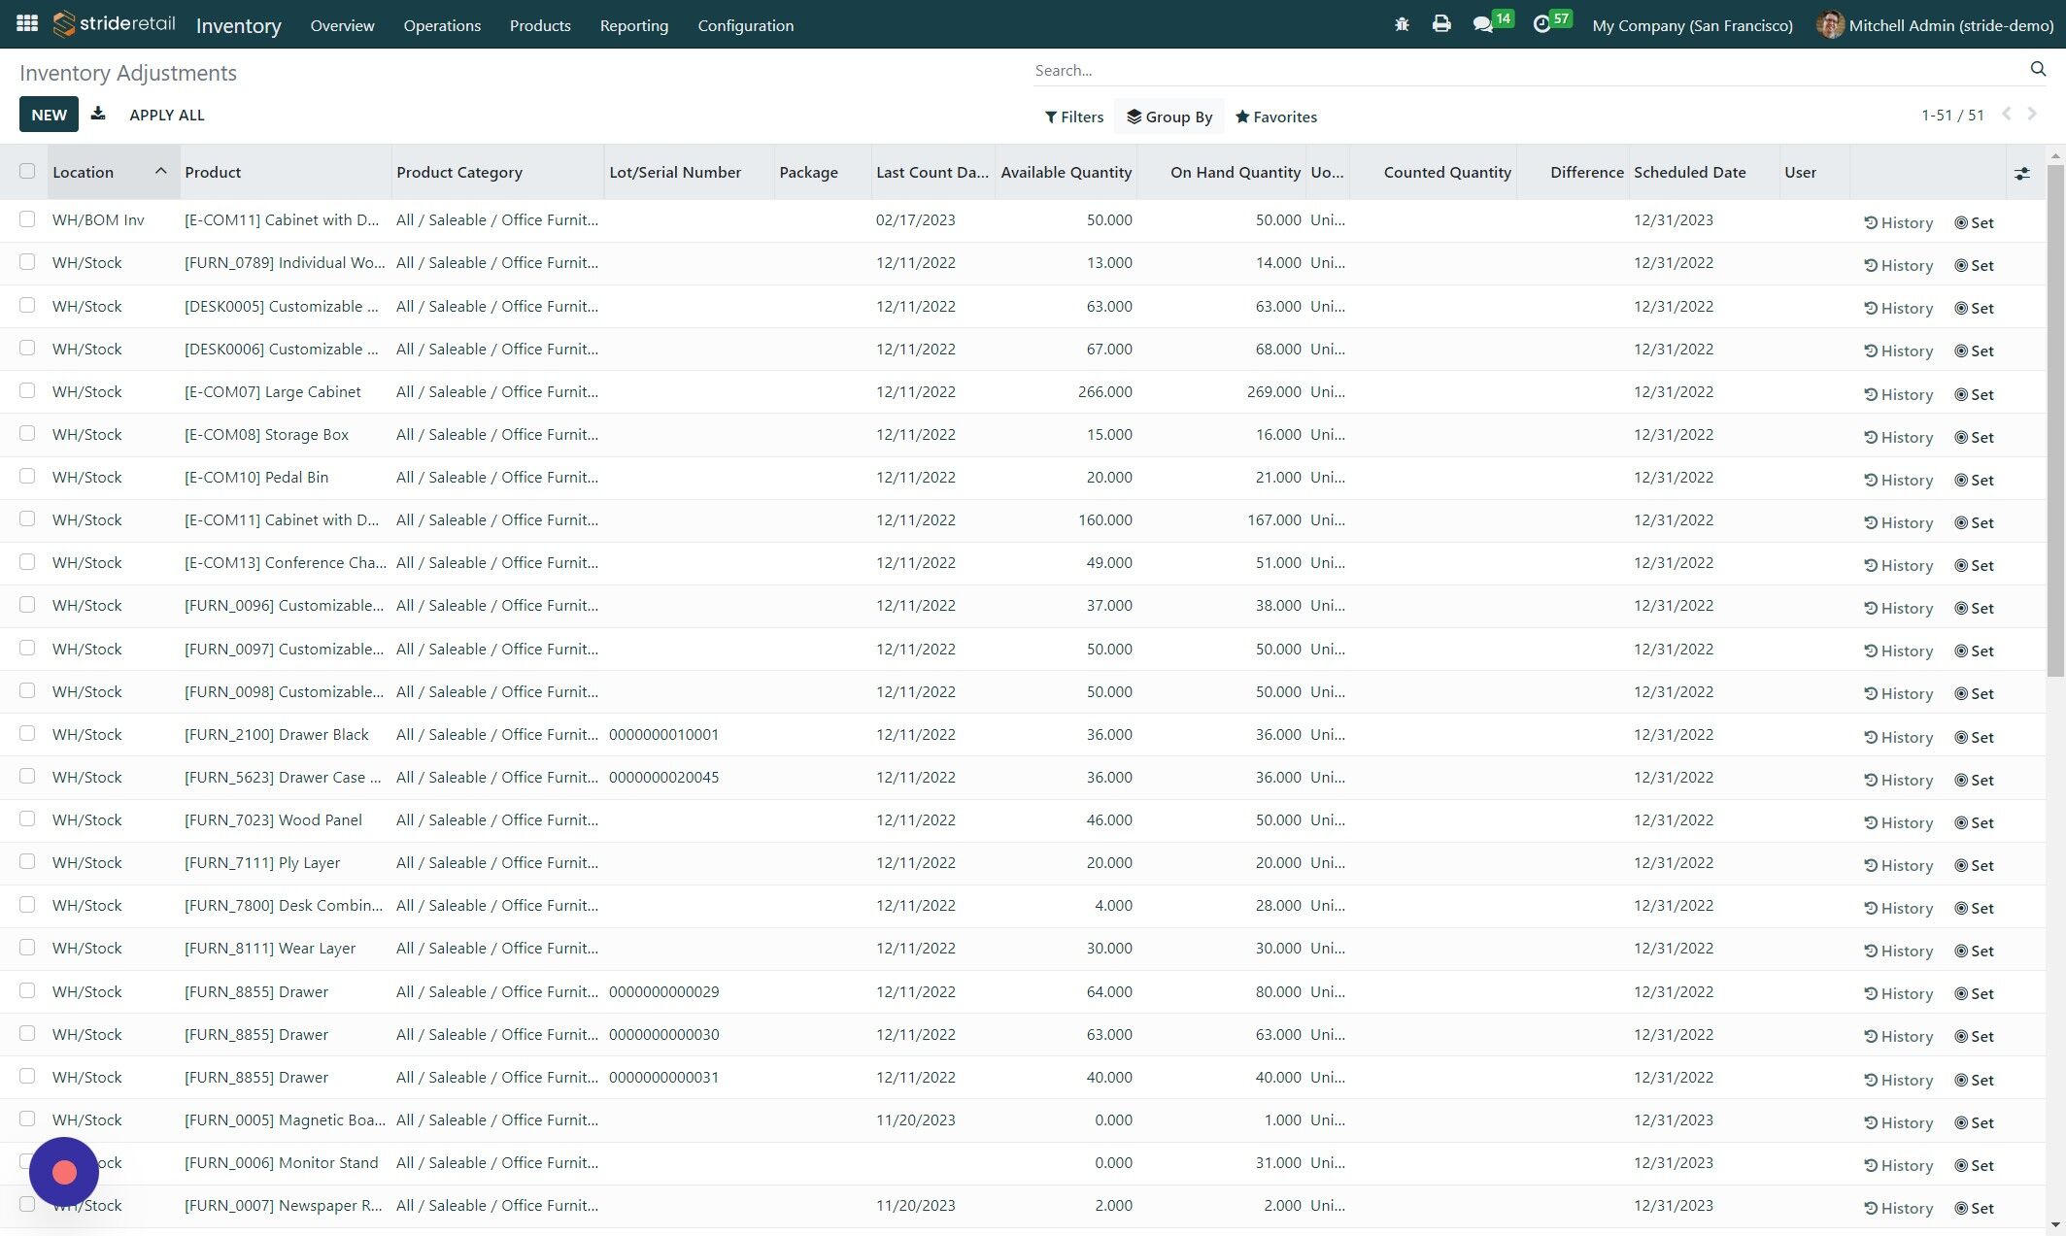
Task: Click the APPLY ALL button
Action: click(x=166, y=115)
